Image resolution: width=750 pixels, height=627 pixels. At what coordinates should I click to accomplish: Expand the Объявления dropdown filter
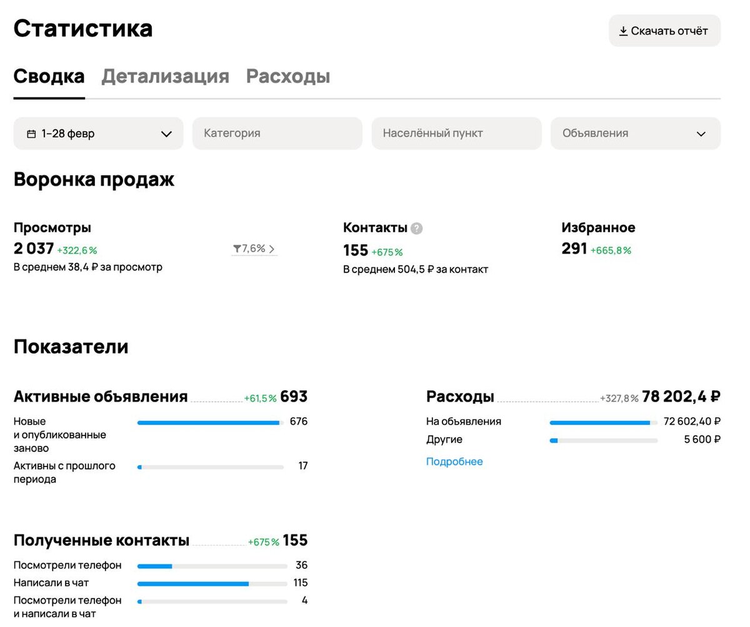[x=636, y=134]
